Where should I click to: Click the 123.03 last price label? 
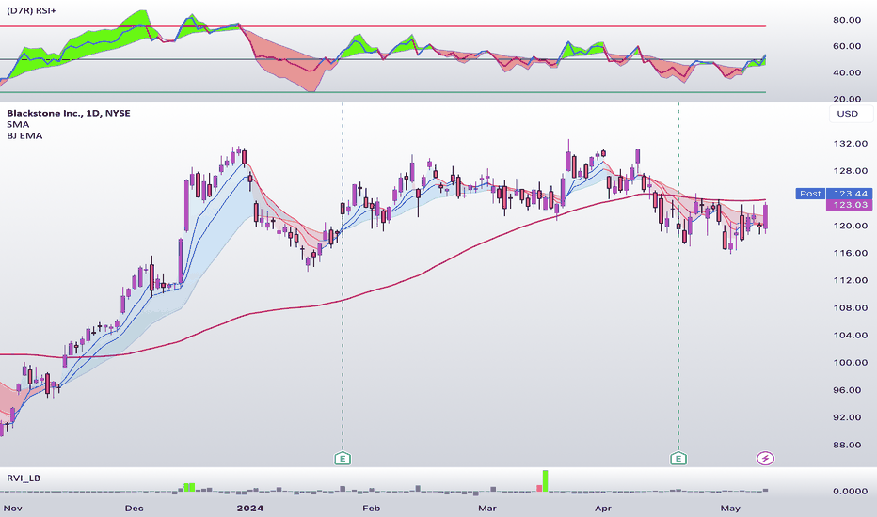(x=850, y=205)
